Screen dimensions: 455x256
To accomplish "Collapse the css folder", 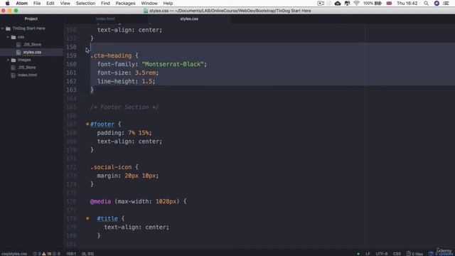I will tap(8, 37).
